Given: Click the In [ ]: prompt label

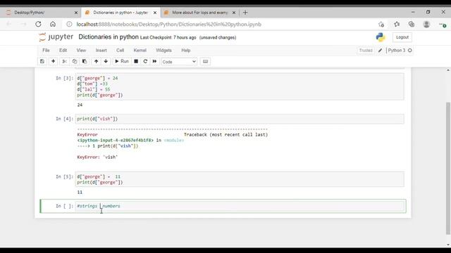Looking at the screenshot, I should point(64,206).
